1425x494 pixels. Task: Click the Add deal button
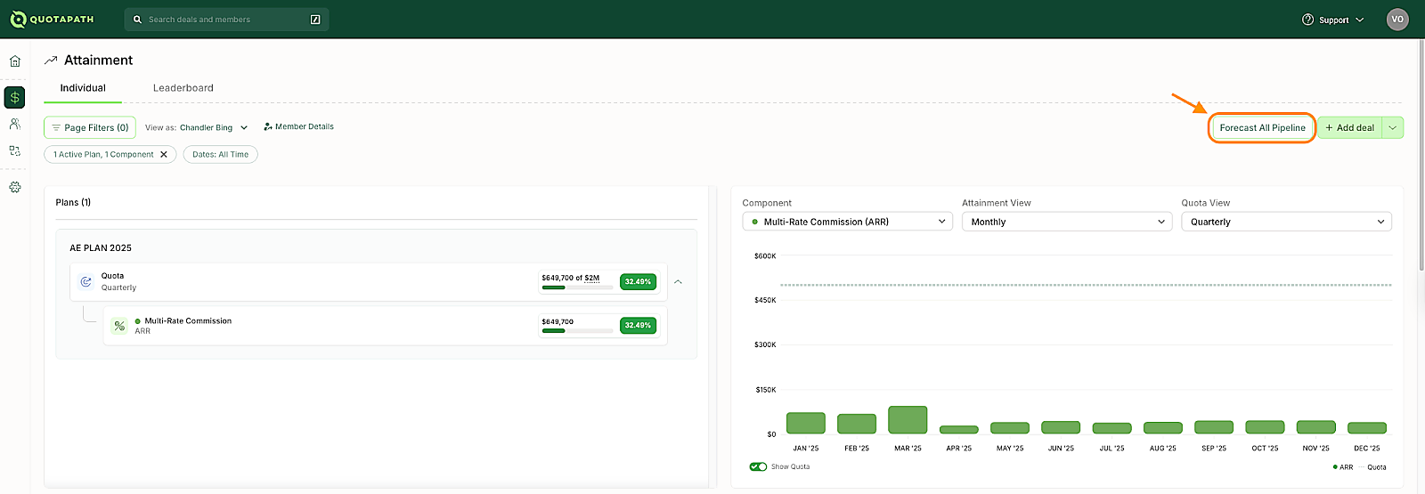[1350, 127]
